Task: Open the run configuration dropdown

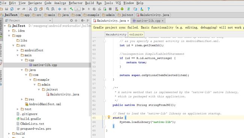Action: tap(77, 9)
